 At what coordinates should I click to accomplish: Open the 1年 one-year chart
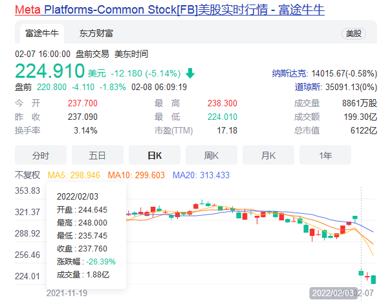325,156
